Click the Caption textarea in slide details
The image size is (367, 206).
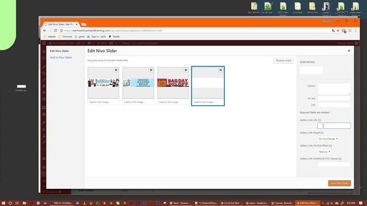(x=334, y=89)
